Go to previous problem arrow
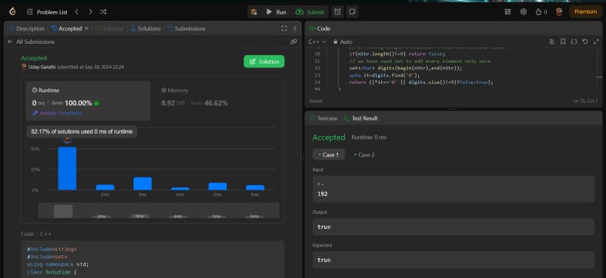The image size is (606, 278). click(x=77, y=12)
